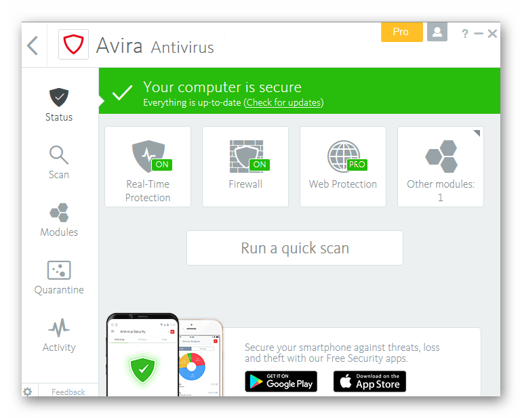This screenshot has height=418, width=522.
Task: Run a quick scan
Action: pyautogui.click(x=295, y=248)
